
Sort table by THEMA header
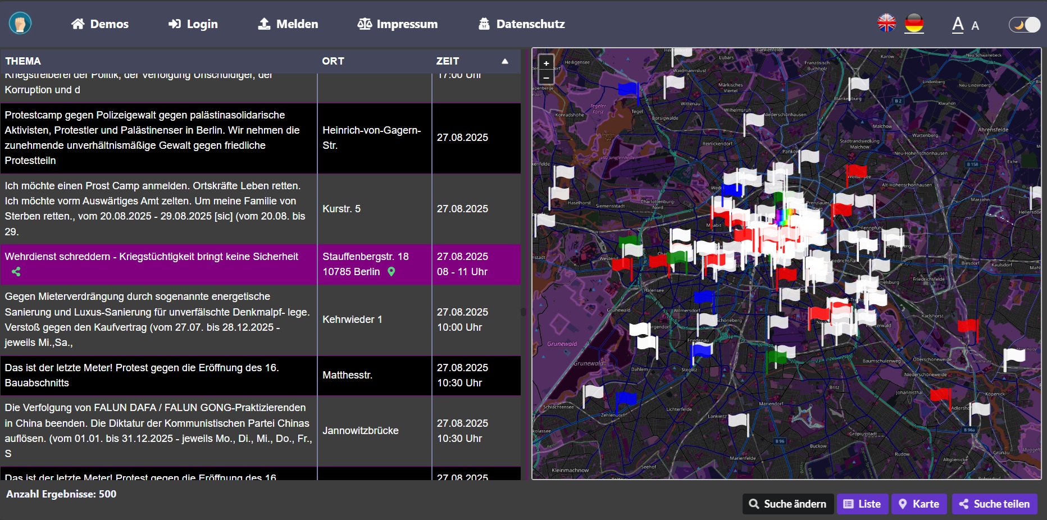[x=23, y=61]
